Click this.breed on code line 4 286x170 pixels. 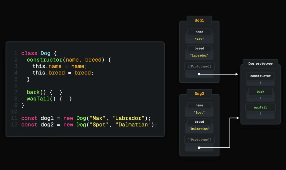[x=48, y=73]
